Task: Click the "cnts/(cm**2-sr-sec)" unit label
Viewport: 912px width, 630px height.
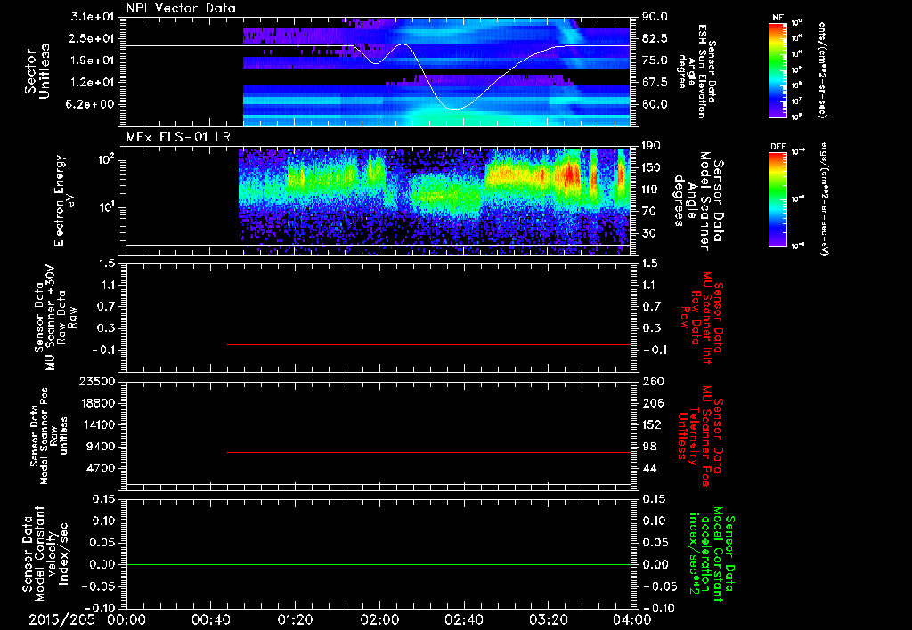Action: [x=822, y=70]
